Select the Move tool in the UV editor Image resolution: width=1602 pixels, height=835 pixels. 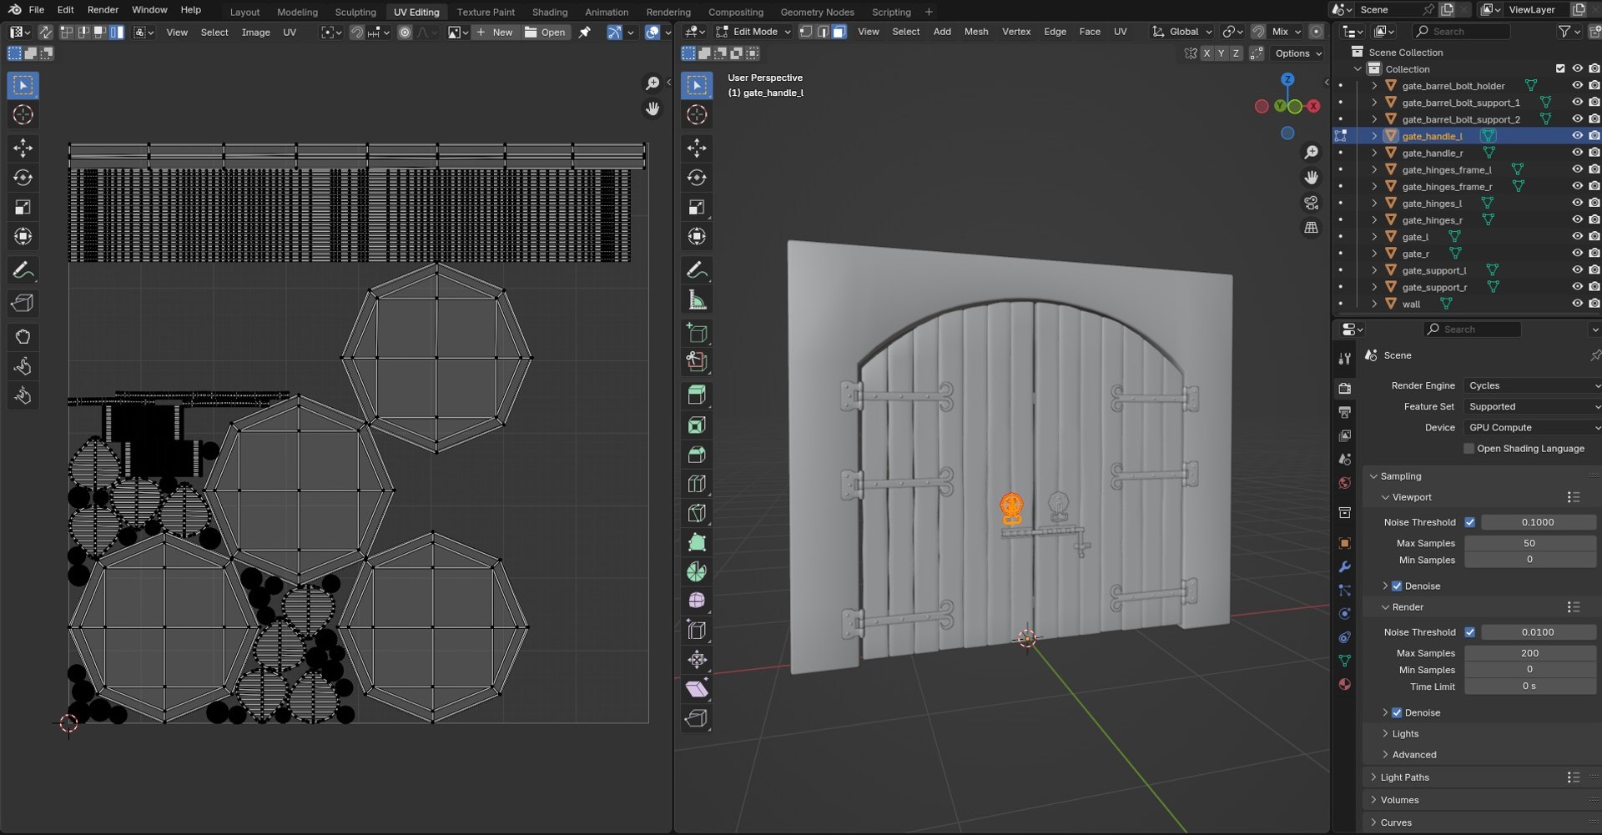[23, 148]
